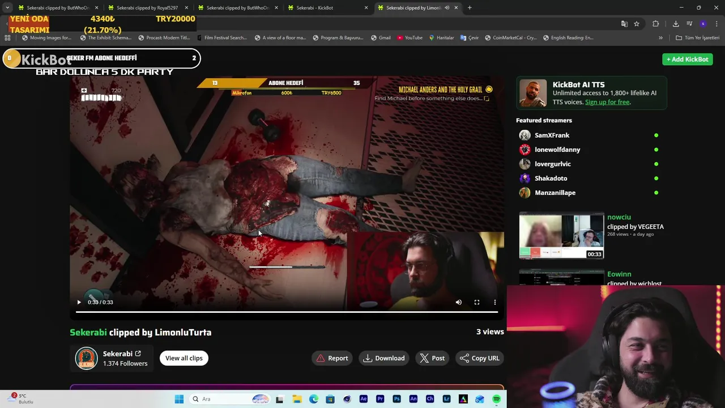Image resolution: width=725 pixels, height=408 pixels.
Task: Open browser downloads panel
Action: (676, 24)
